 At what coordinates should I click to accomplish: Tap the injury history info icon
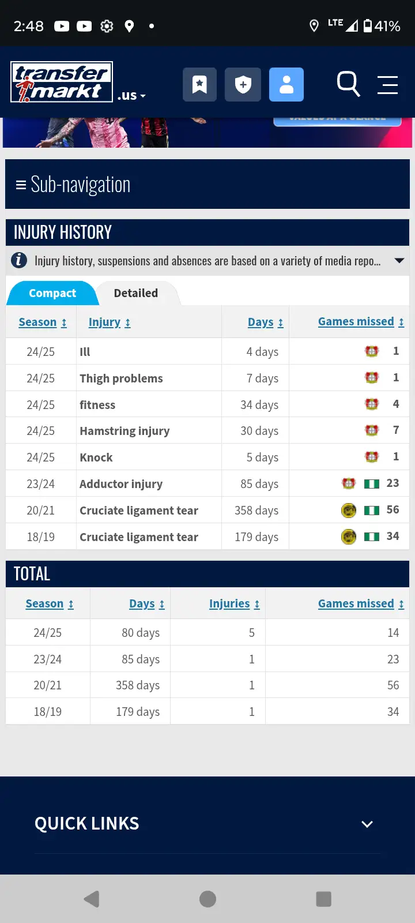click(19, 261)
